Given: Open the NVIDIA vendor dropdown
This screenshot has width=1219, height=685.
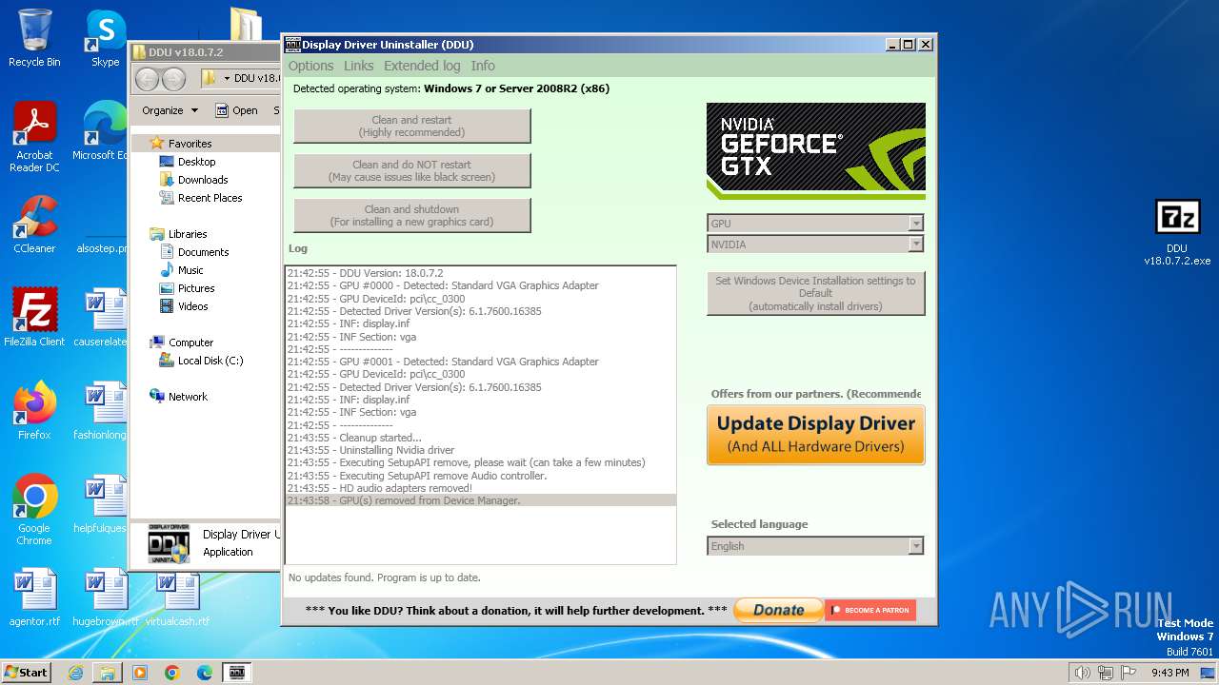Looking at the screenshot, I should (815, 245).
